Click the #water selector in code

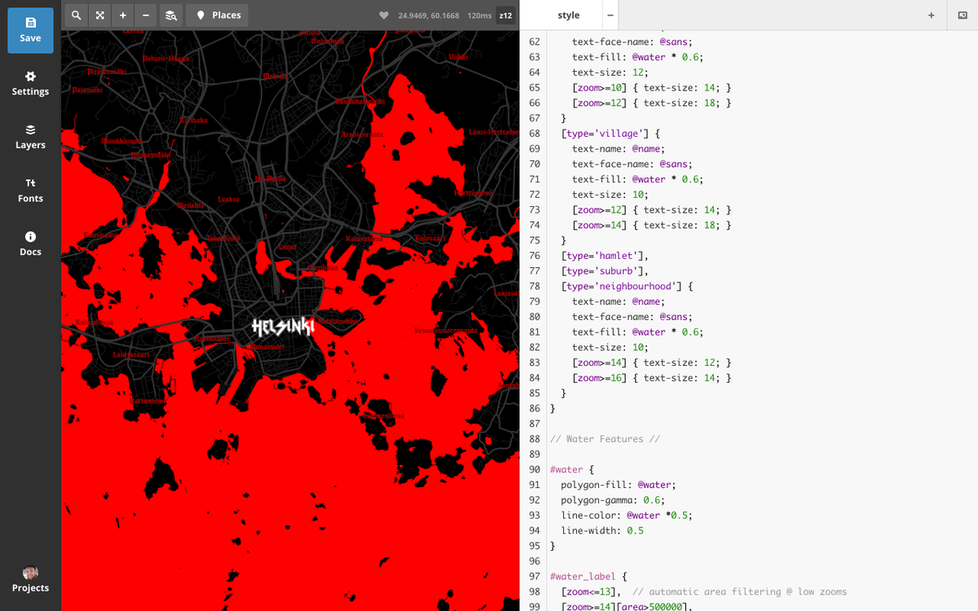point(567,469)
